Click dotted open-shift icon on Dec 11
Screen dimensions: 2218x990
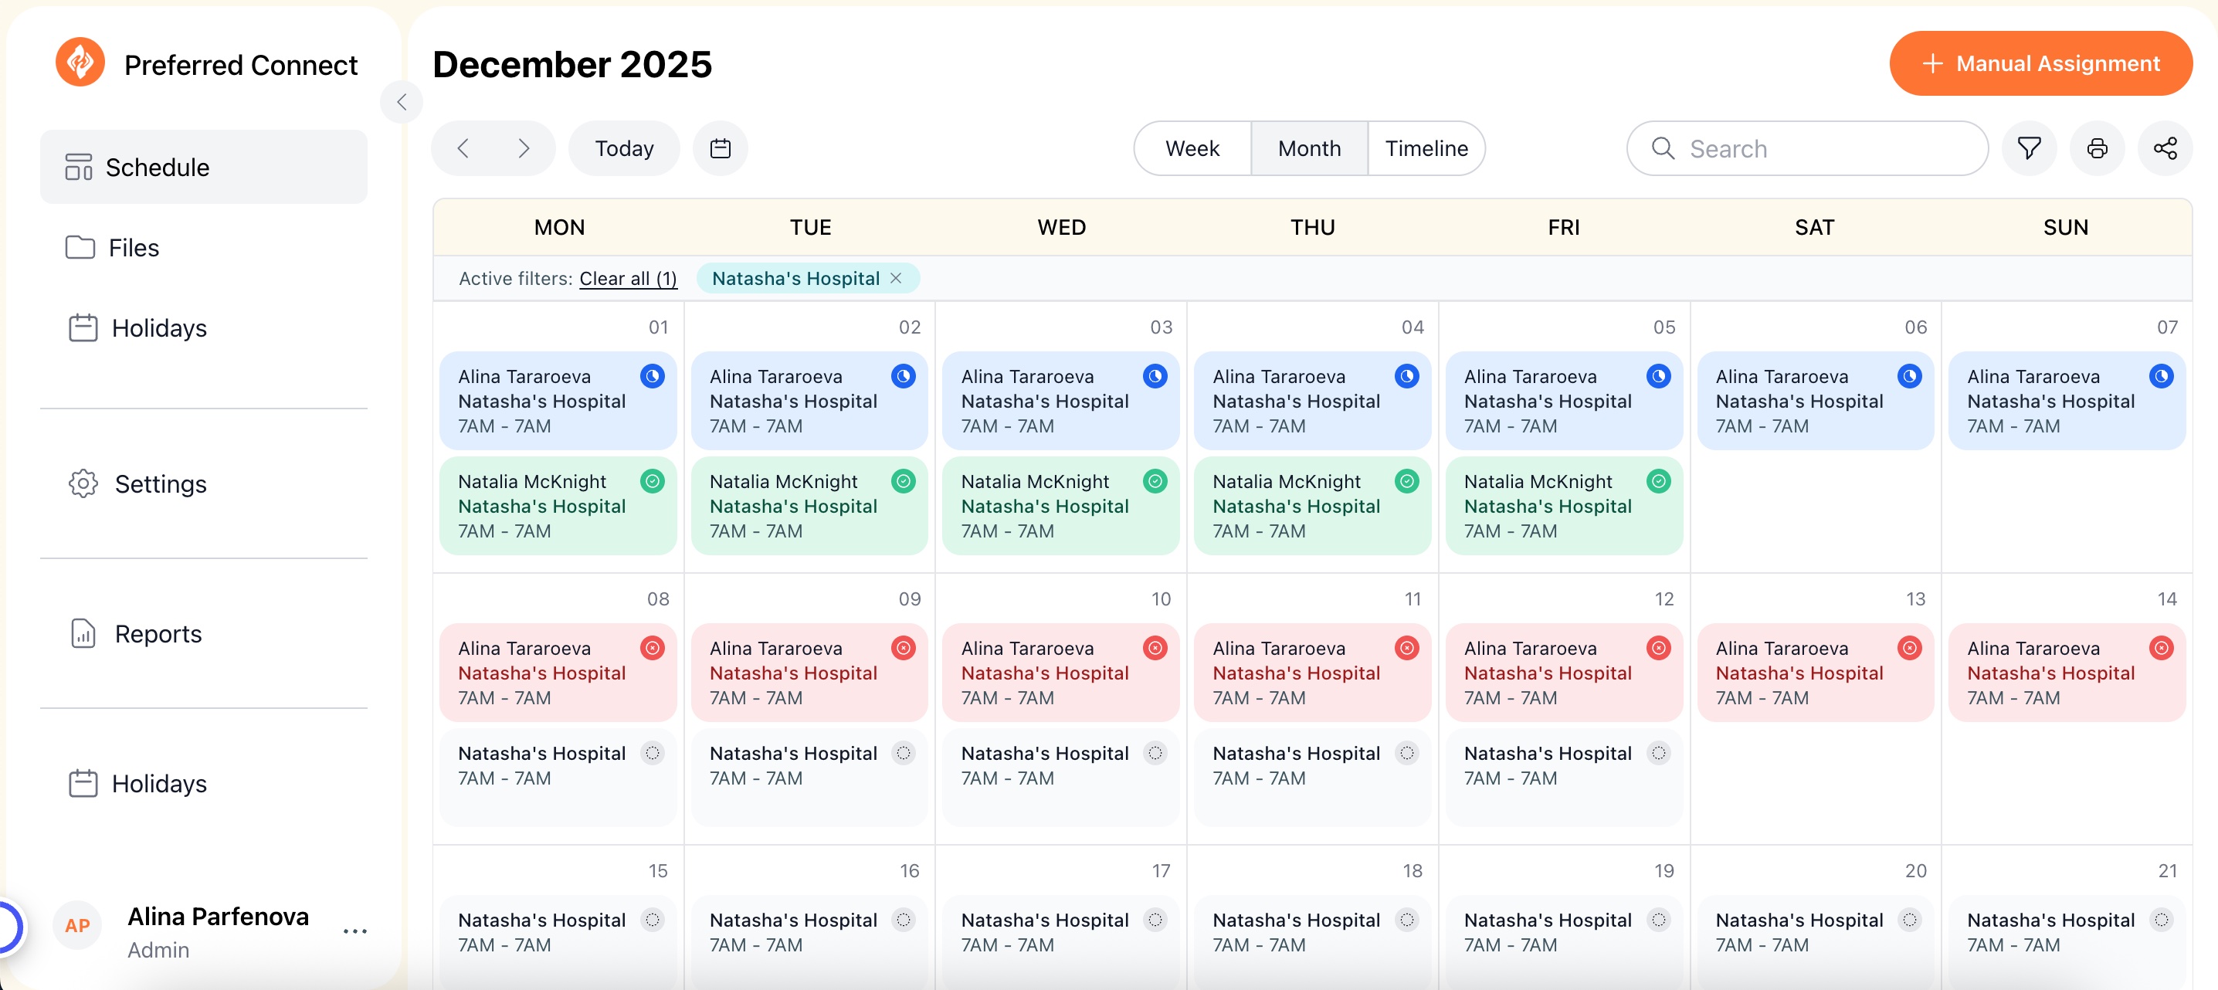click(x=1407, y=753)
